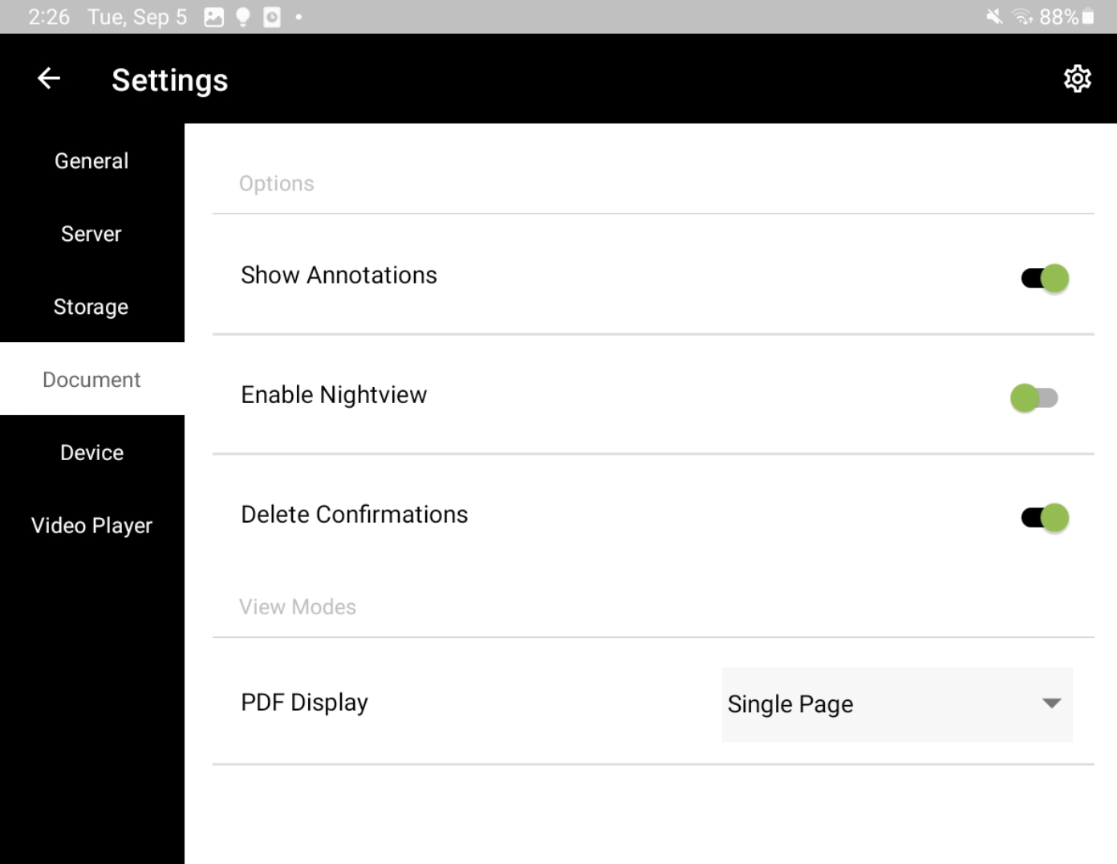Go to the Device settings tab
This screenshot has height=864, width=1117.
pos(91,452)
